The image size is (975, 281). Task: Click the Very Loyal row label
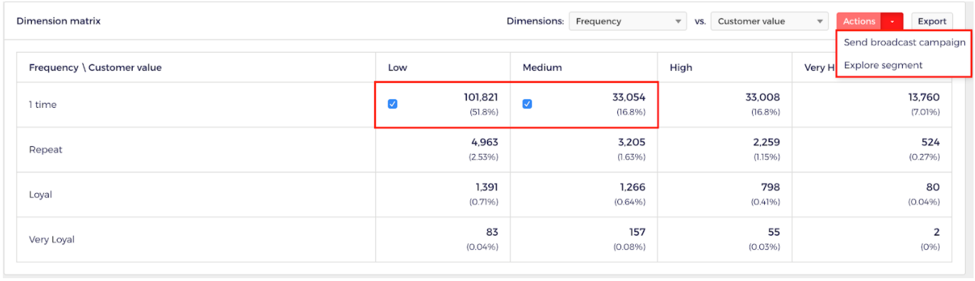52,240
